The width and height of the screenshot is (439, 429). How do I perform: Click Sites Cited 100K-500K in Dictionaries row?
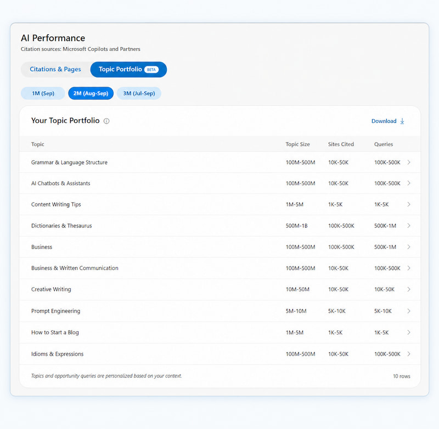[341, 226]
